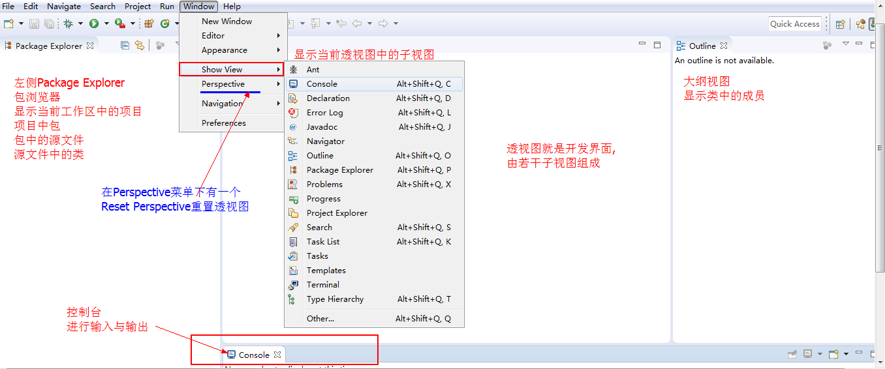Click the Open Perspective icon near Quick Access

841,24
